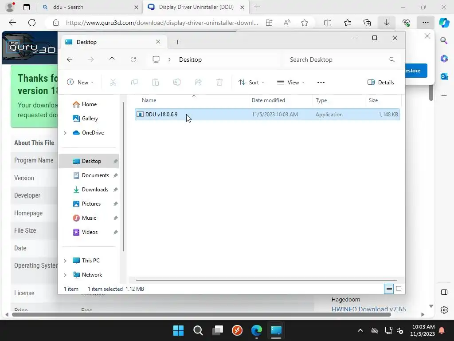
Task: Click the Read aloud icon in address bar
Action: pos(287,23)
